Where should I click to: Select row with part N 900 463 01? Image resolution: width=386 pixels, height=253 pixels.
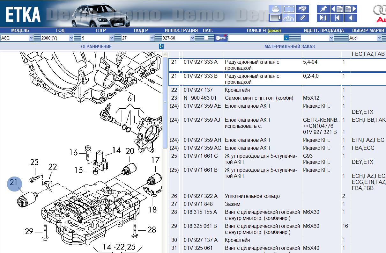pos(277,98)
